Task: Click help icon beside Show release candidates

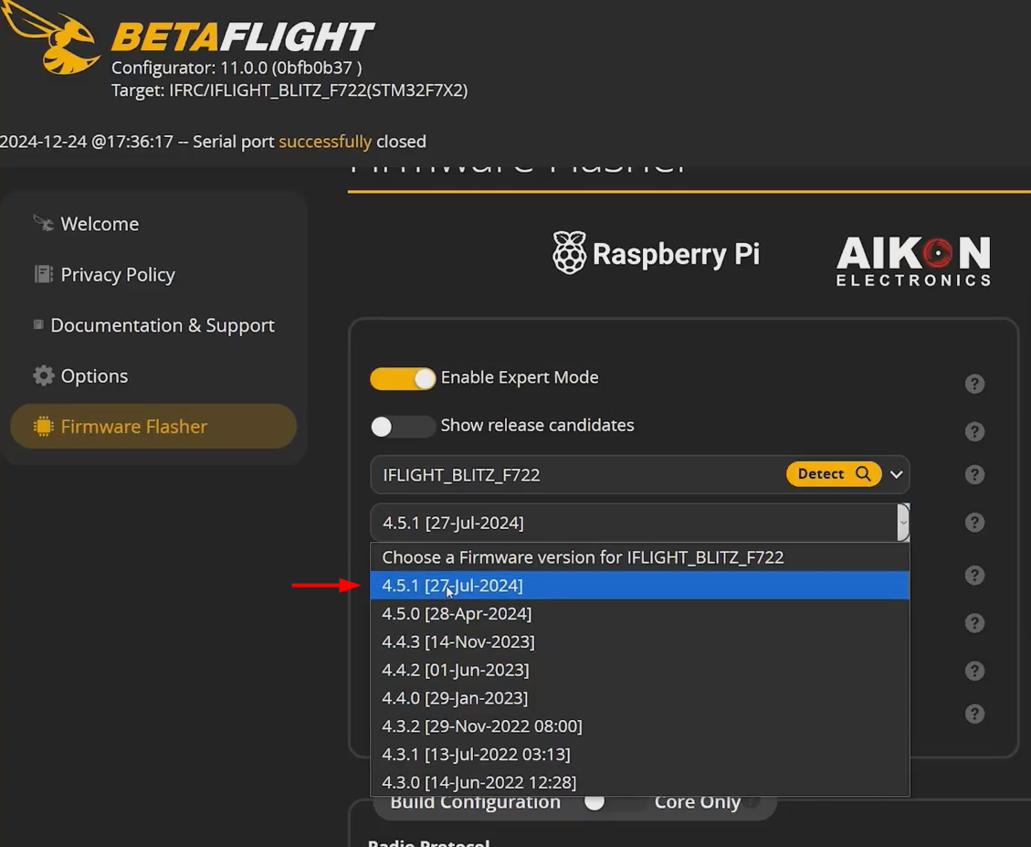Action: point(974,431)
